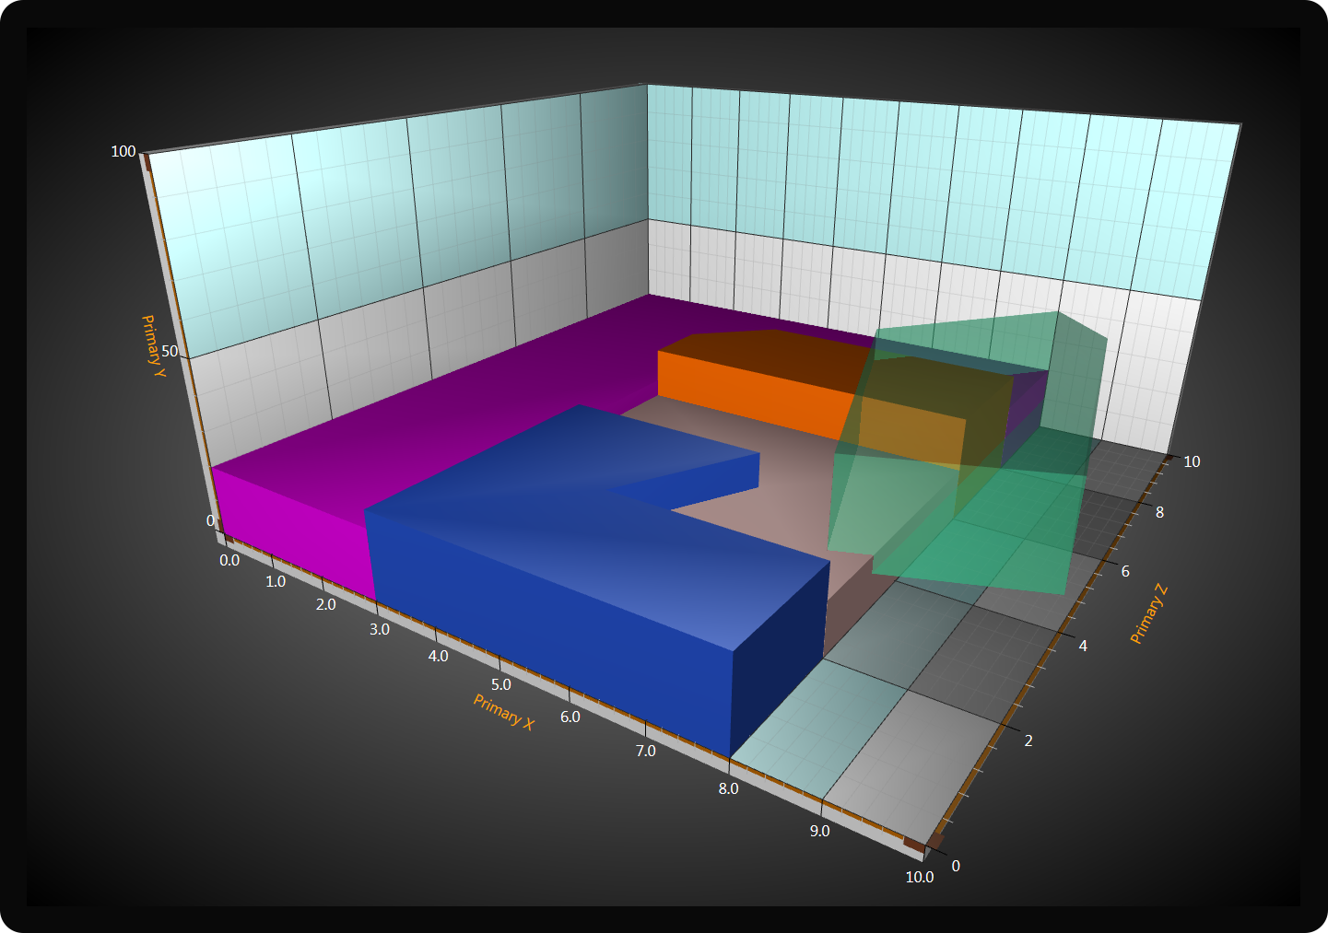Click the 'Primary Y' axis title

(x=153, y=346)
